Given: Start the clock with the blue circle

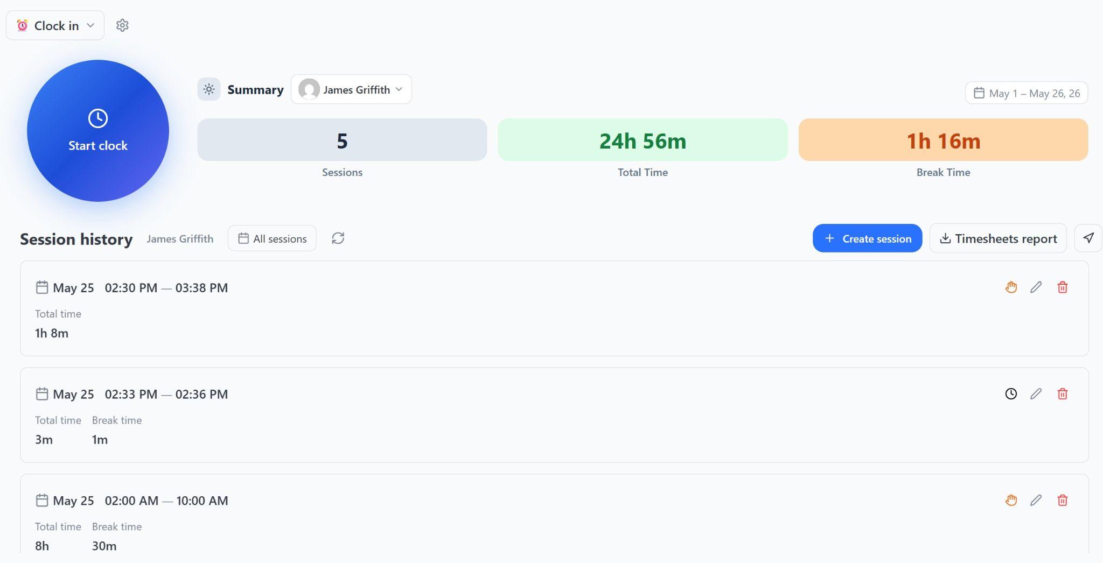Looking at the screenshot, I should (98, 131).
